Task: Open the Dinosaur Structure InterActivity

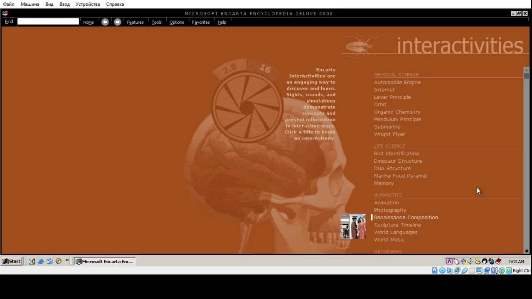Action: (398, 161)
